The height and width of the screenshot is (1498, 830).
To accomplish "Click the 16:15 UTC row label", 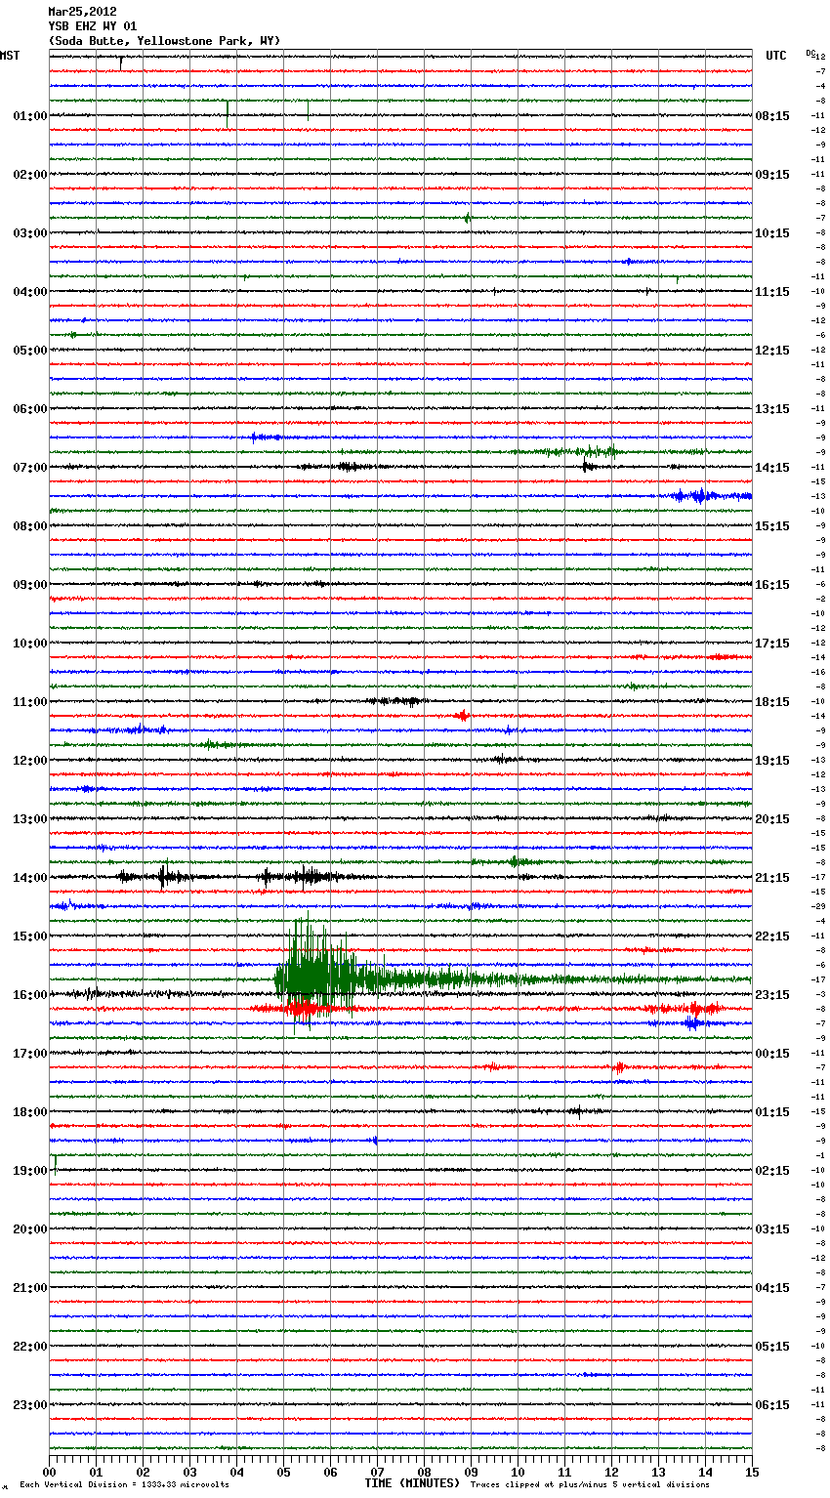I will point(772,585).
